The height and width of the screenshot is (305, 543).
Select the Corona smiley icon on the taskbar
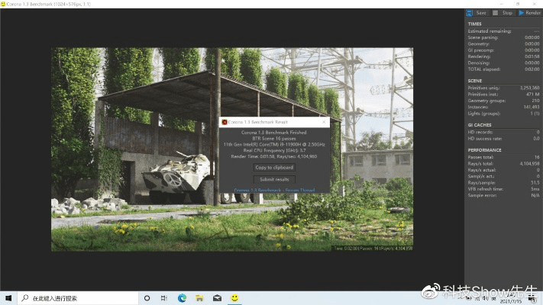(235, 297)
